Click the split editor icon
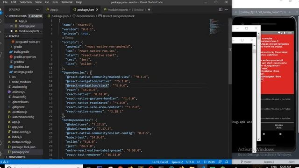Screen dimensions: 299x168 [221, 9]
